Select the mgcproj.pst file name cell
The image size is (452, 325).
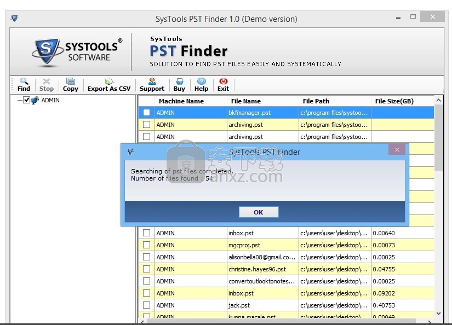(x=263, y=245)
